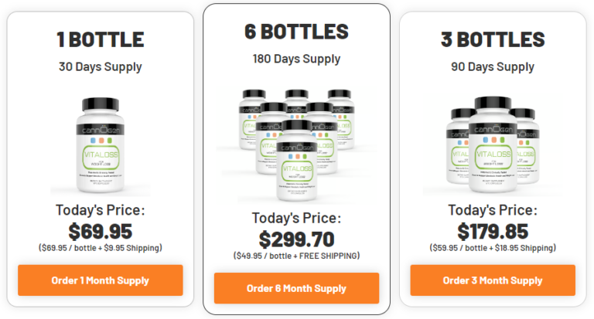Screen dimensions: 594x319
Task: Click the $9.95 Shipping note
Action: click(x=101, y=248)
